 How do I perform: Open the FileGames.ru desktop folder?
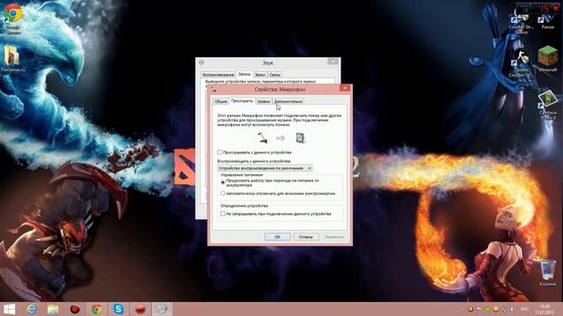coord(12,59)
